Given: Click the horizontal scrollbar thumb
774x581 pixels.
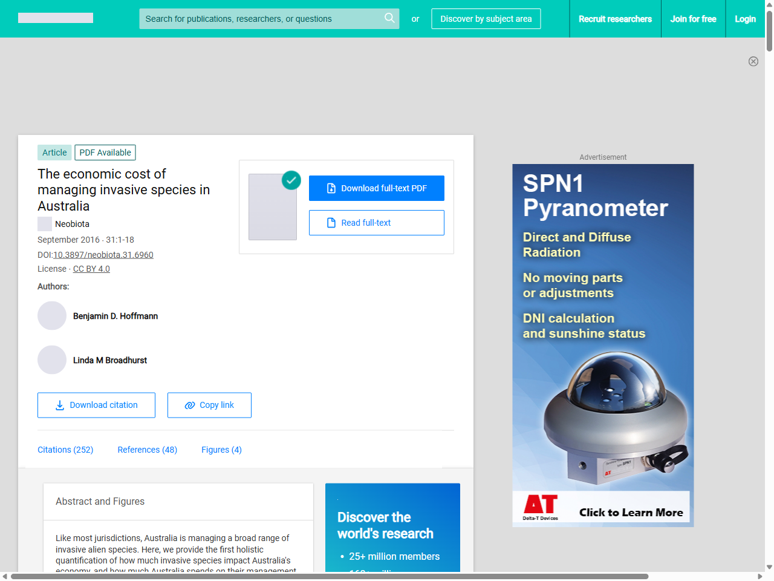Looking at the screenshot, I should [x=330, y=576].
